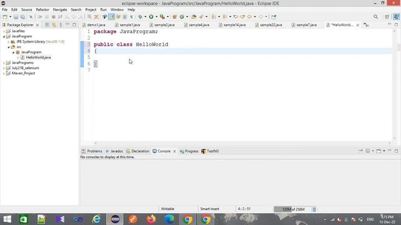Open the Progress view tab
This screenshot has height=225, width=401.
tap(189, 151)
